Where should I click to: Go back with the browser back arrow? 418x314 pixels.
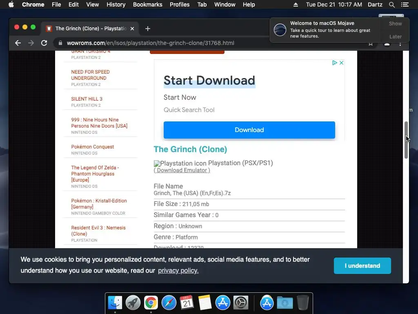18,43
